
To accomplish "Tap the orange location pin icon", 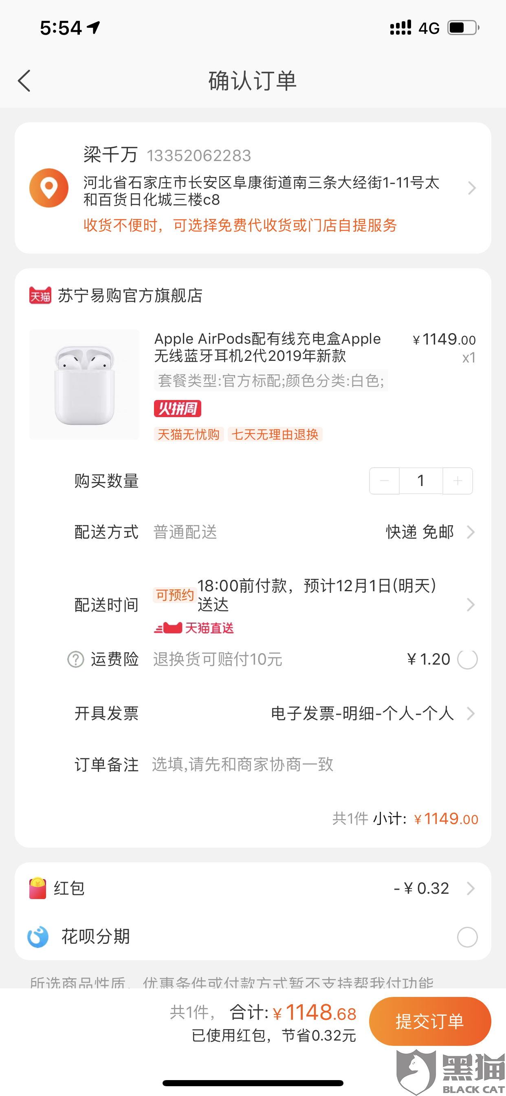I will click(49, 188).
